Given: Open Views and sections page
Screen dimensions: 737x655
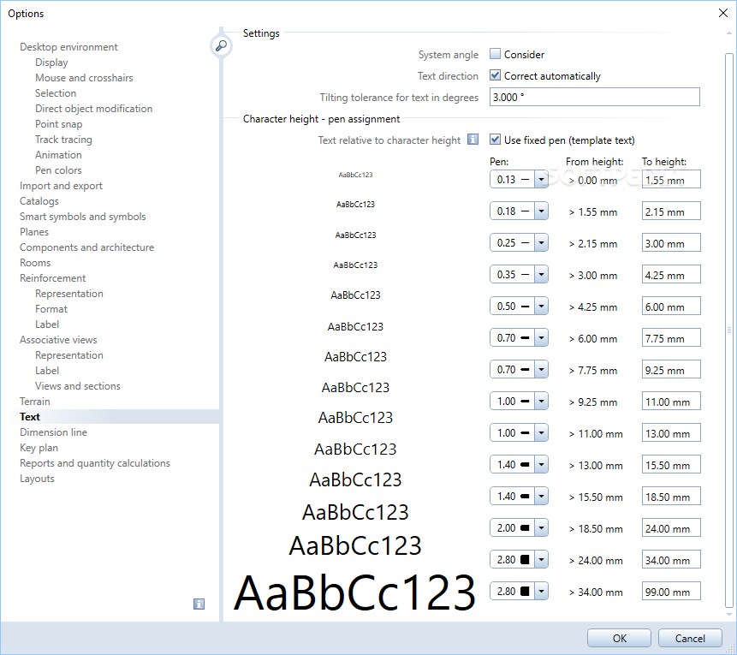Looking at the screenshot, I should pos(78,385).
